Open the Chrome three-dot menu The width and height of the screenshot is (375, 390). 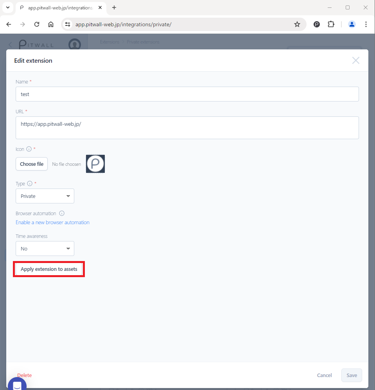click(x=366, y=24)
